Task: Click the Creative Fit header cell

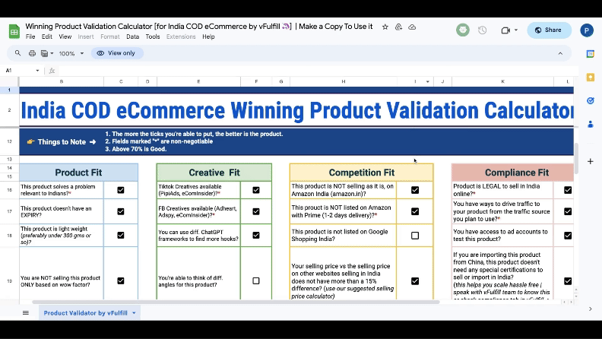Action: [x=214, y=173]
